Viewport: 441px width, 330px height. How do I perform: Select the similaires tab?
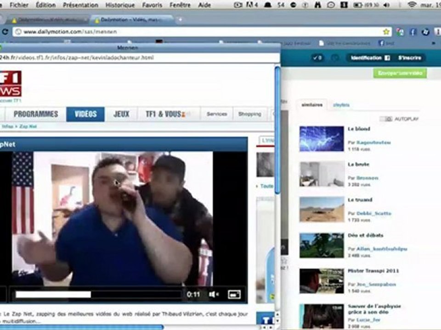click(312, 105)
